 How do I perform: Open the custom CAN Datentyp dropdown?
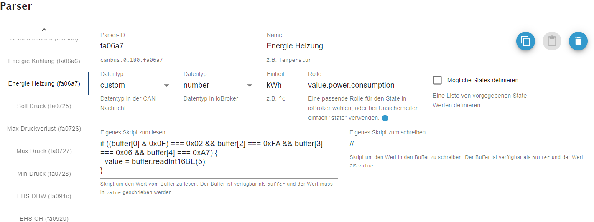click(x=136, y=85)
